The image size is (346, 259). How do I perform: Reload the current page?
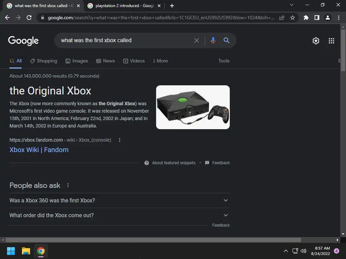pyautogui.click(x=29, y=18)
